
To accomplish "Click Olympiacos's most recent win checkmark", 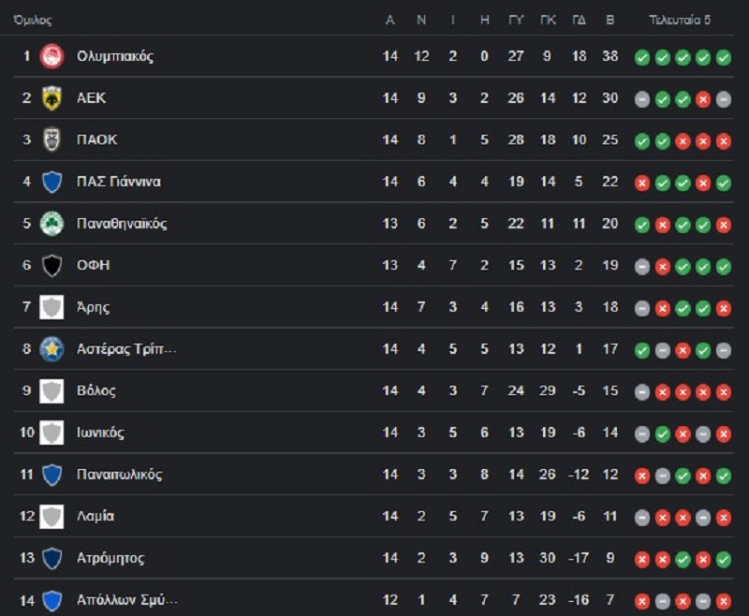I will pos(724,58).
